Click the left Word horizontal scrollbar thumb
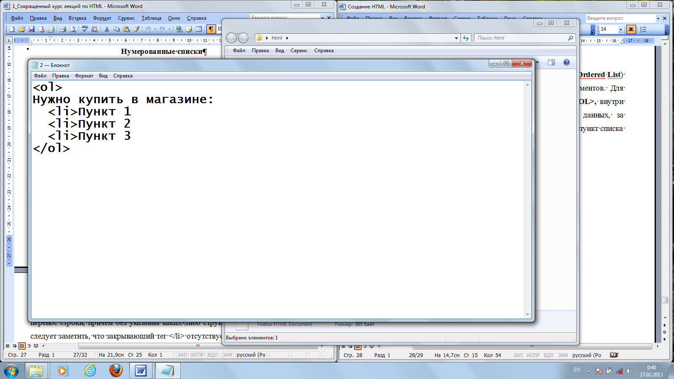 click(x=198, y=346)
